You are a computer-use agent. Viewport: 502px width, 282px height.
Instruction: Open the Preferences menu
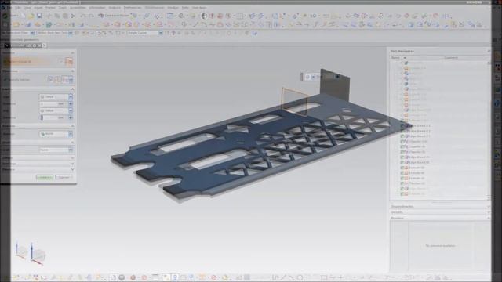pos(133,7)
